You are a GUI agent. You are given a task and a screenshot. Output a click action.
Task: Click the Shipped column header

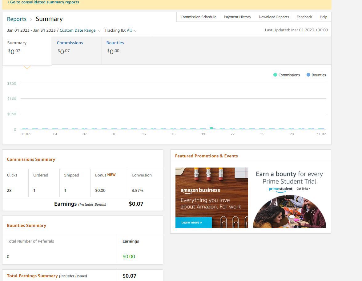click(71, 175)
